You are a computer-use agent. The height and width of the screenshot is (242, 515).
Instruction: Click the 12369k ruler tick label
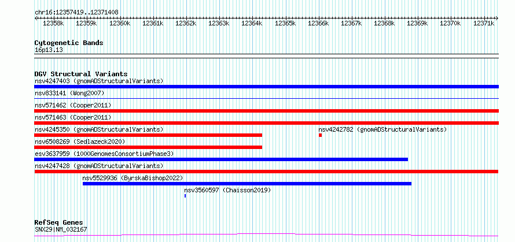tap(417, 24)
